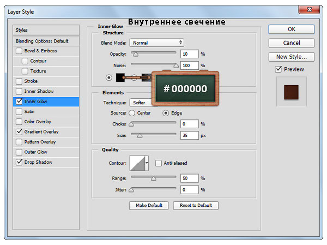Click the New Style... button

click(292, 57)
